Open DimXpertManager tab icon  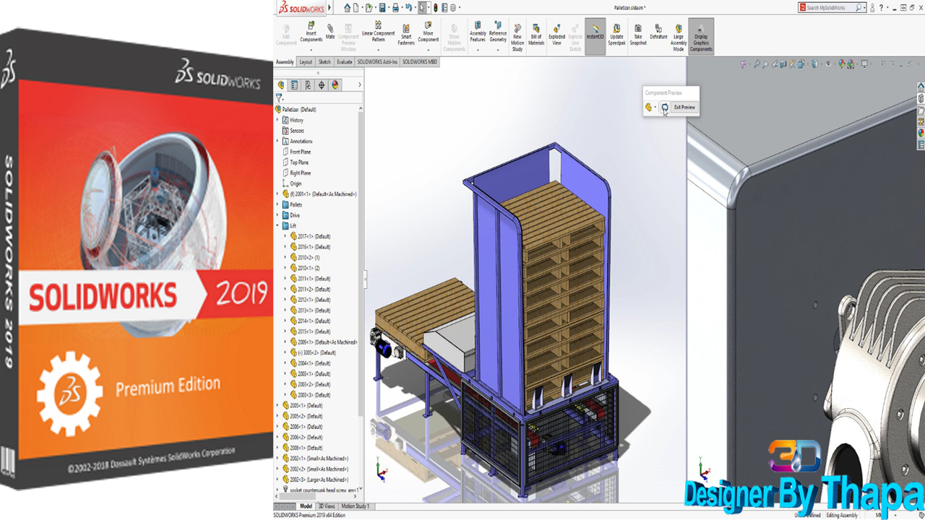322,84
